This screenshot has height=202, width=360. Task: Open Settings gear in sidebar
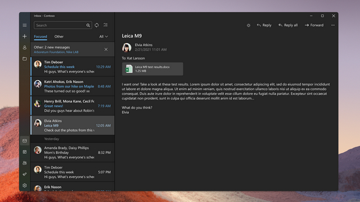[25, 185]
